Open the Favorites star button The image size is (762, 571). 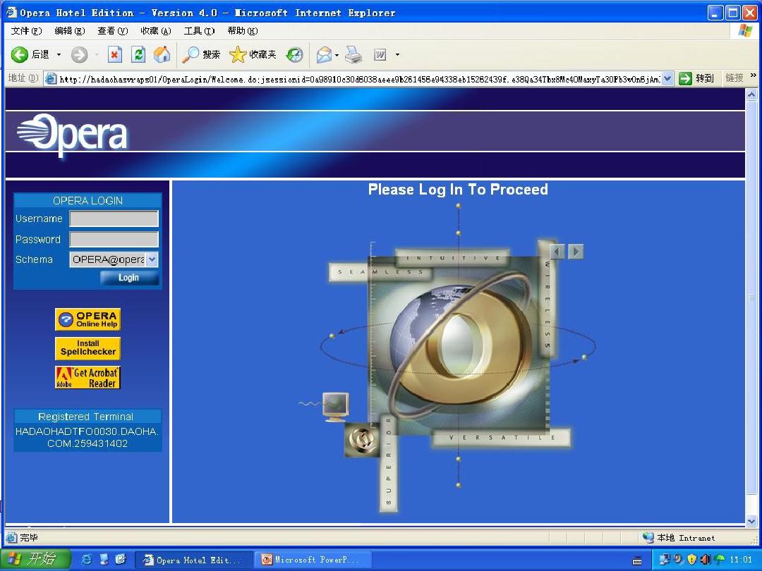[x=253, y=54]
